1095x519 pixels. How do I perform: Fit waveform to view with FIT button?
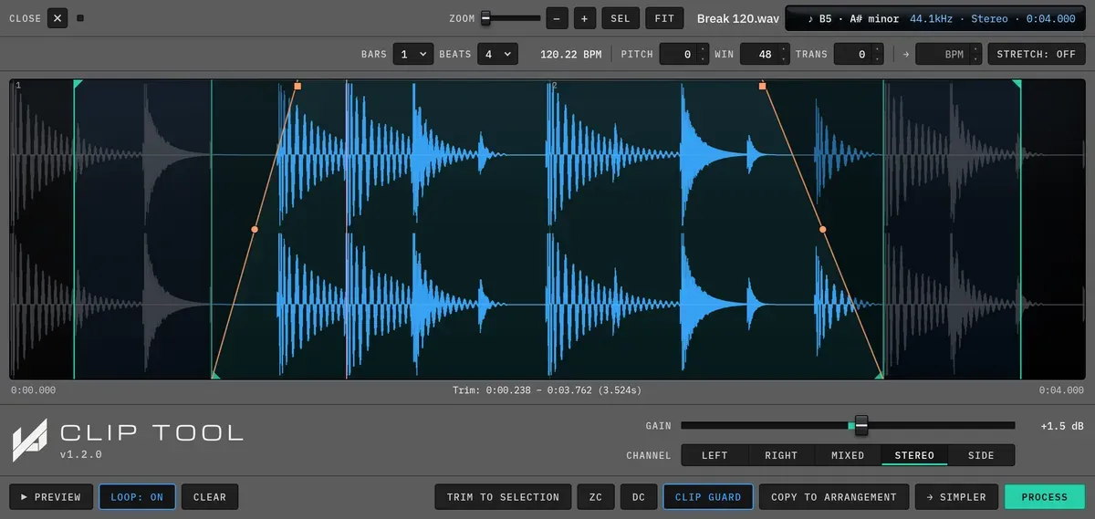coord(664,18)
